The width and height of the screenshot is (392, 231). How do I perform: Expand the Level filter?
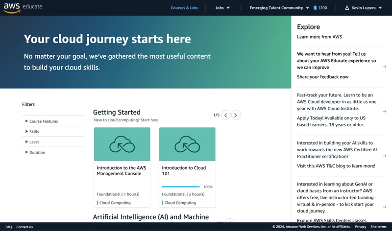click(53, 142)
